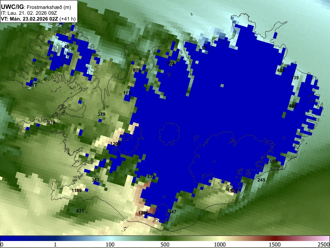Click the map value '1375'
Viewport: 330px width, 248px height.
[x=144, y=213]
